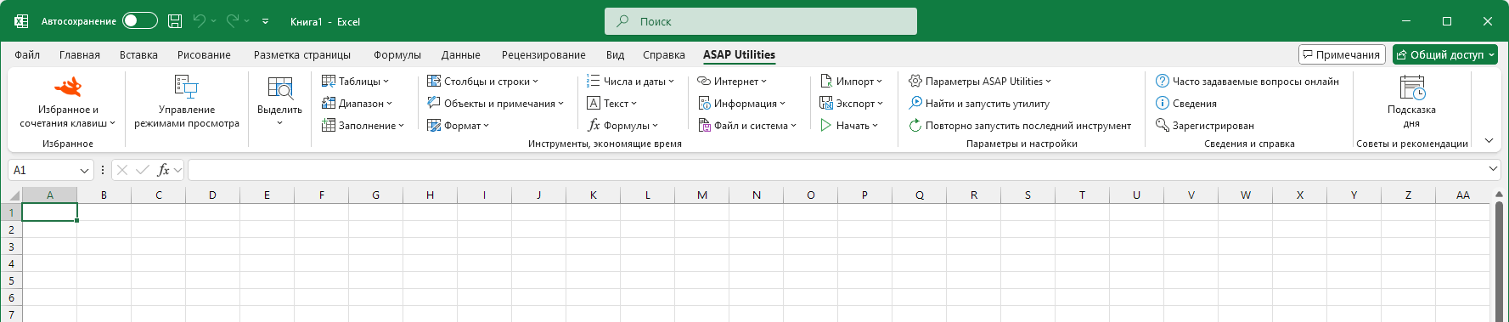Image resolution: width=1509 pixels, height=322 pixels.
Task: Open the Выделить selection tool
Action: (x=279, y=102)
